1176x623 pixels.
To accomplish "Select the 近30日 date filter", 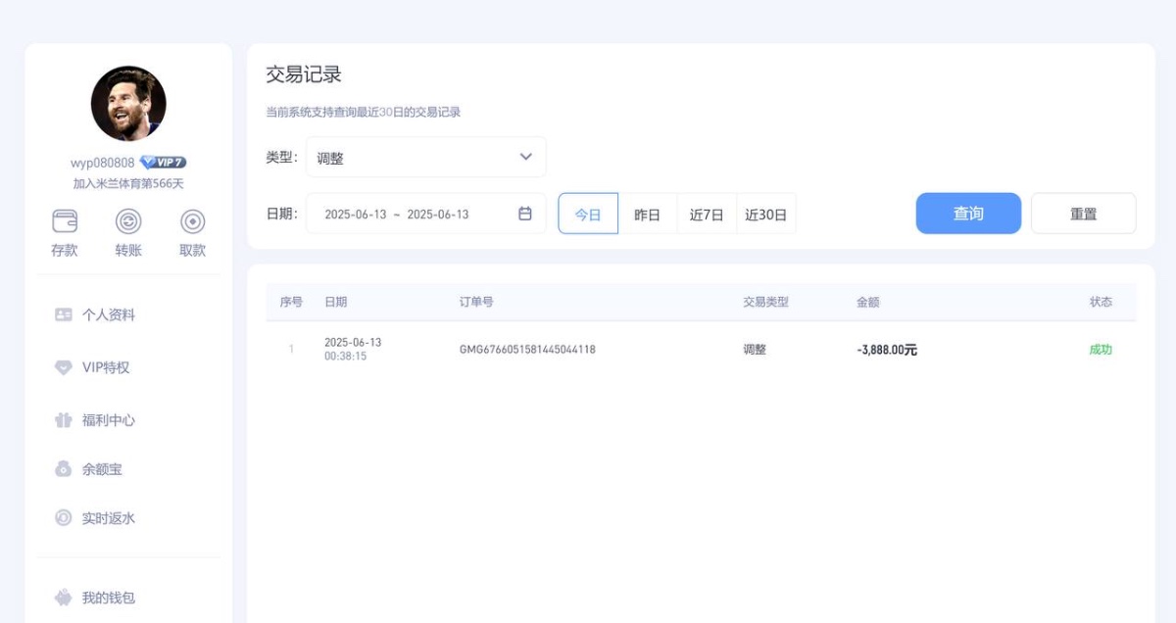I will pos(765,214).
